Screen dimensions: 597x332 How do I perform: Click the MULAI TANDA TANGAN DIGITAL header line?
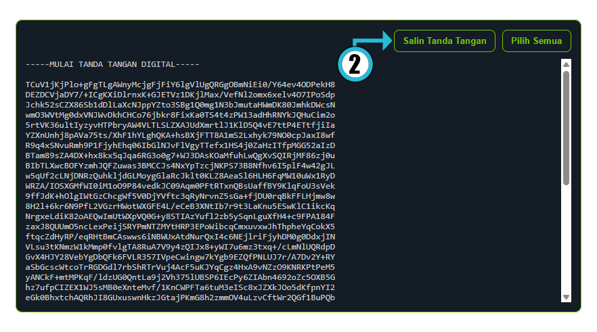(112, 64)
